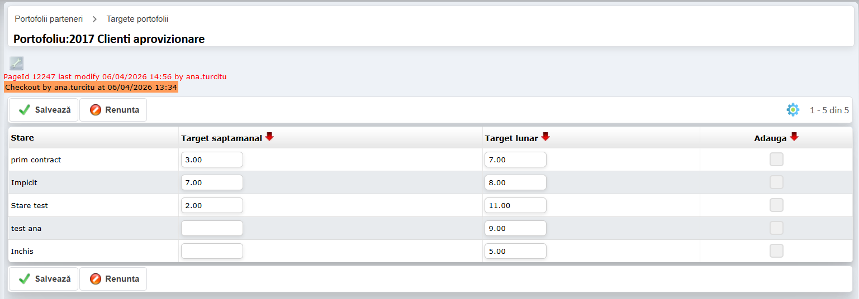
Task: Click weekly target field for prim contract
Action: coord(212,160)
